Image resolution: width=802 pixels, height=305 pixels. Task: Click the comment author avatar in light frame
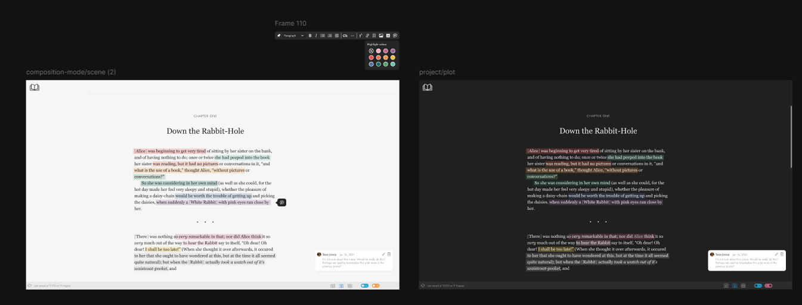pos(319,254)
